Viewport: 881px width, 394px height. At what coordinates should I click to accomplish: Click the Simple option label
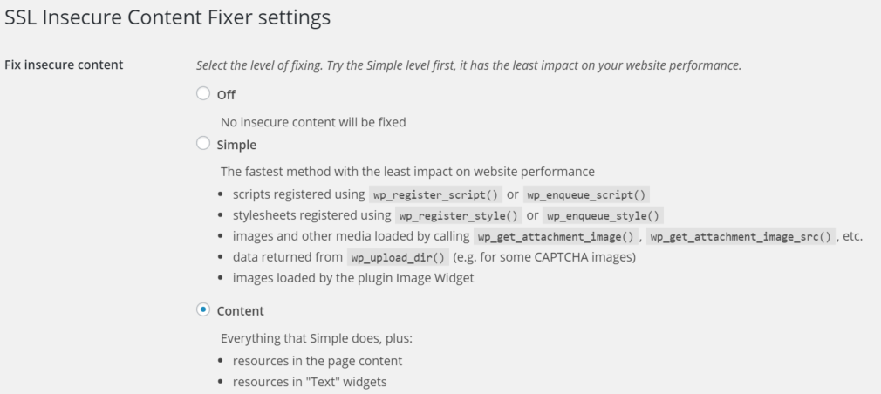[236, 145]
